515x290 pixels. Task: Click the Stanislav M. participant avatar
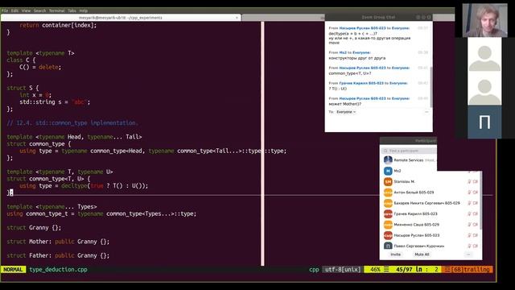click(388, 181)
